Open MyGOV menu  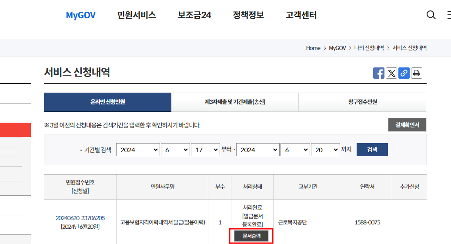tap(80, 15)
